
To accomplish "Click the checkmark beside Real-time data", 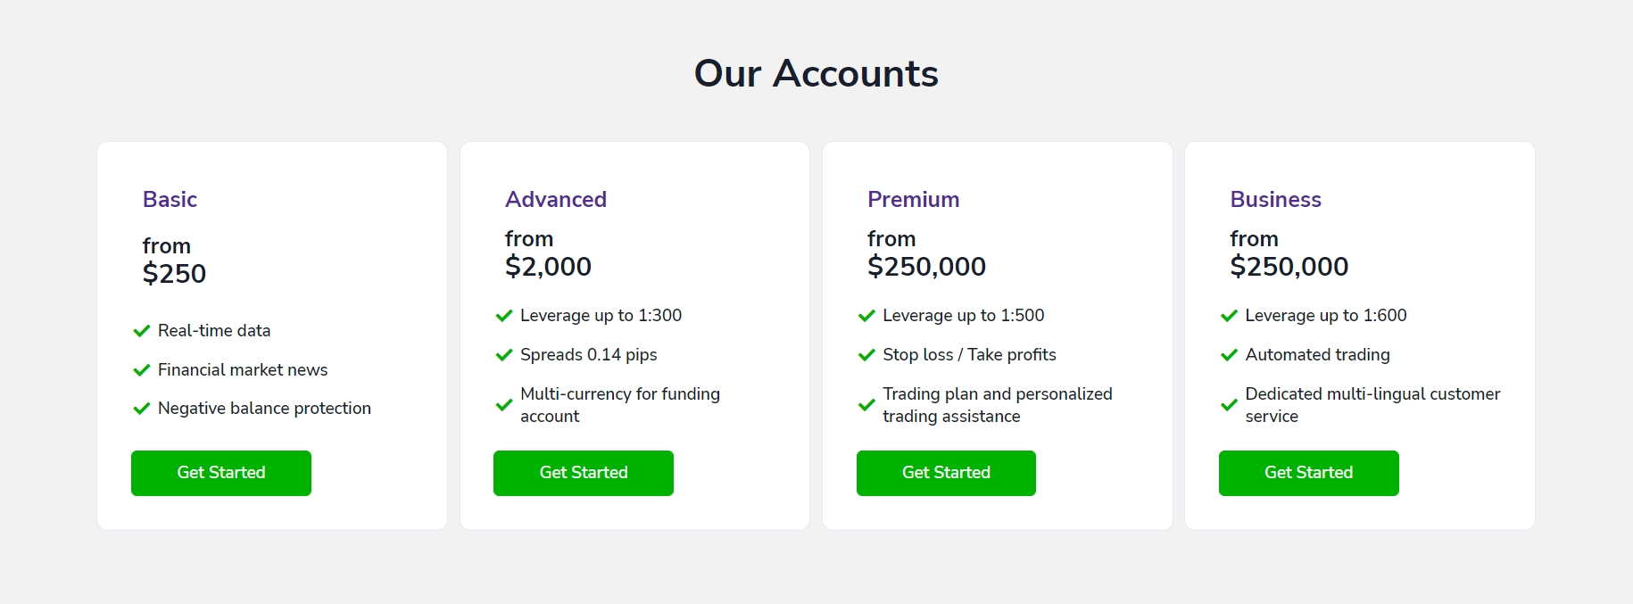I will [141, 331].
